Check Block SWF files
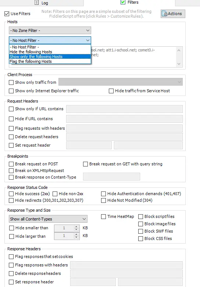Image resolution: width=200 pixels, height=287 pixels. [x=141, y=232]
